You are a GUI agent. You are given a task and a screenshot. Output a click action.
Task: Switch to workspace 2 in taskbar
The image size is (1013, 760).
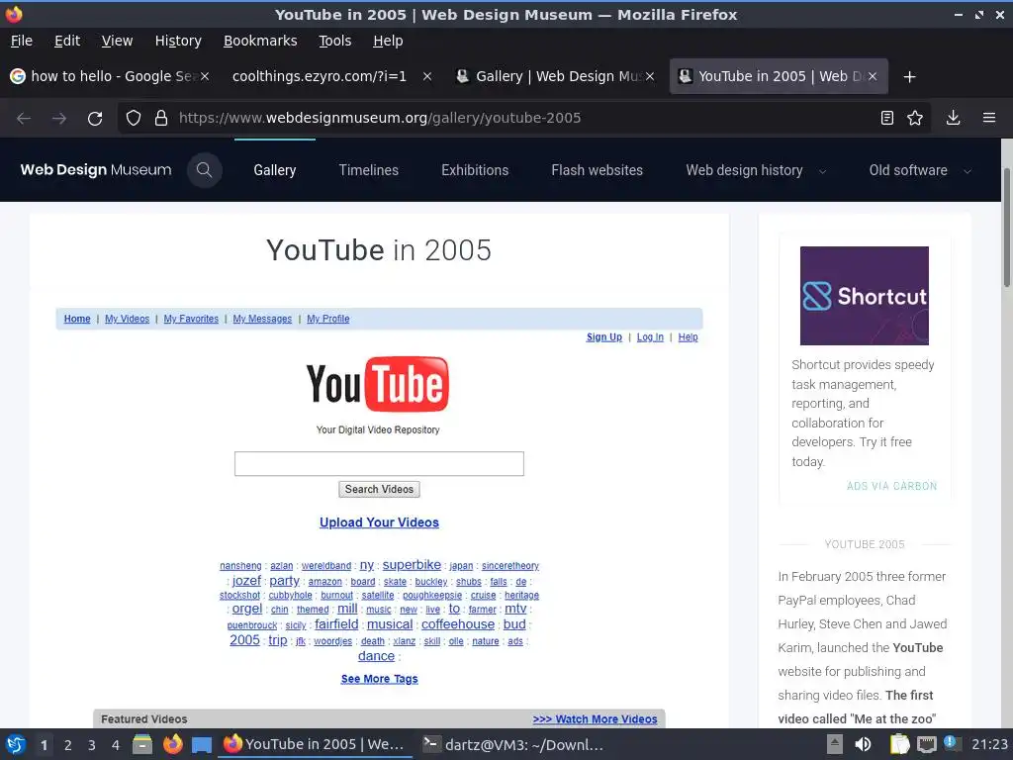[68, 745]
